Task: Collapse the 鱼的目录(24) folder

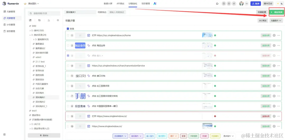Action: [x=30, y=35]
